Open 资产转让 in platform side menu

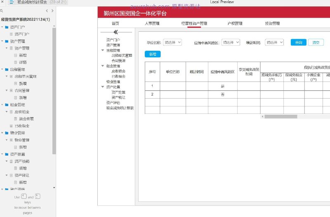118,97
